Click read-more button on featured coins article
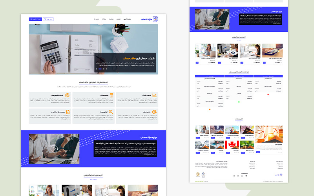 pos(258,152)
